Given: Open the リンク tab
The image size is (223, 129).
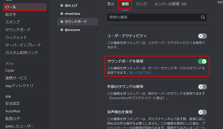Looking at the screenshot, I should (141, 4).
